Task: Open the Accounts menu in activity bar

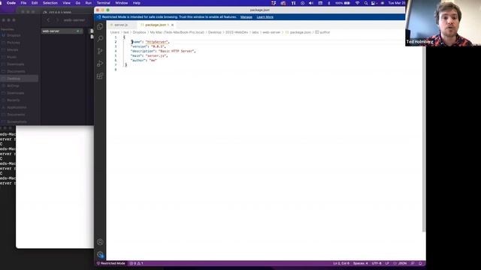Action: point(100,242)
